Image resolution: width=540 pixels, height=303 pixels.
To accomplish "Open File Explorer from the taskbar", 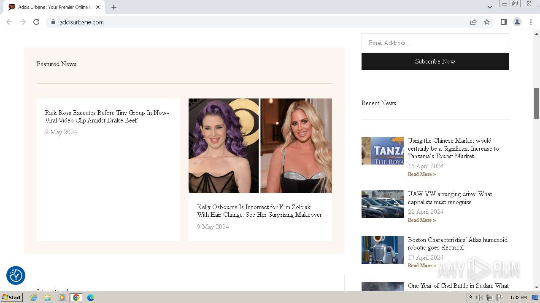I will pyautogui.click(x=48, y=298).
